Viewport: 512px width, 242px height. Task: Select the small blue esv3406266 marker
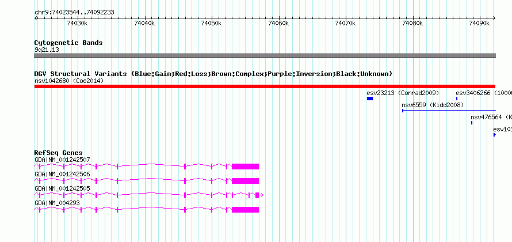pos(457,99)
